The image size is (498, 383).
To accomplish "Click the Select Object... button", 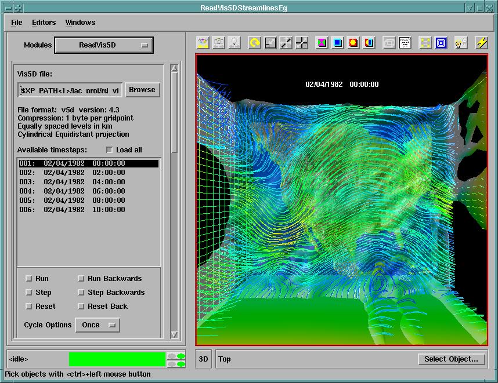I will [451, 359].
